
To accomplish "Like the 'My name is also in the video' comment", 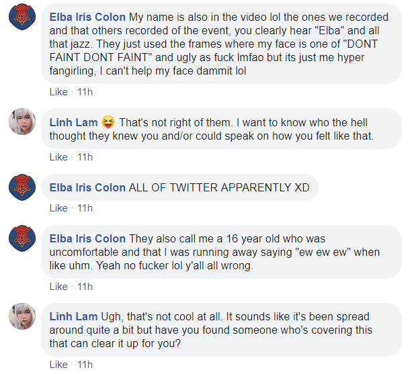I will [x=58, y=92].
